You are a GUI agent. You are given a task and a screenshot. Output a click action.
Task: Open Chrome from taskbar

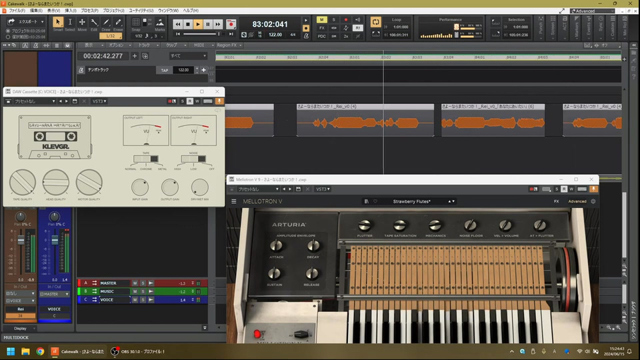40,351
